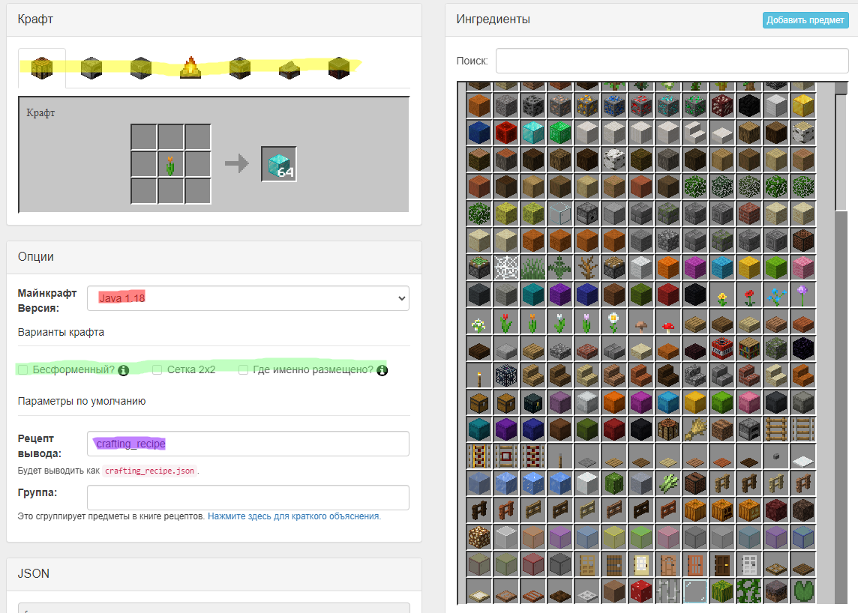Click the info icon next to Где именно размещено?
This screenshot has width=858, height=613.
point(382,370)
